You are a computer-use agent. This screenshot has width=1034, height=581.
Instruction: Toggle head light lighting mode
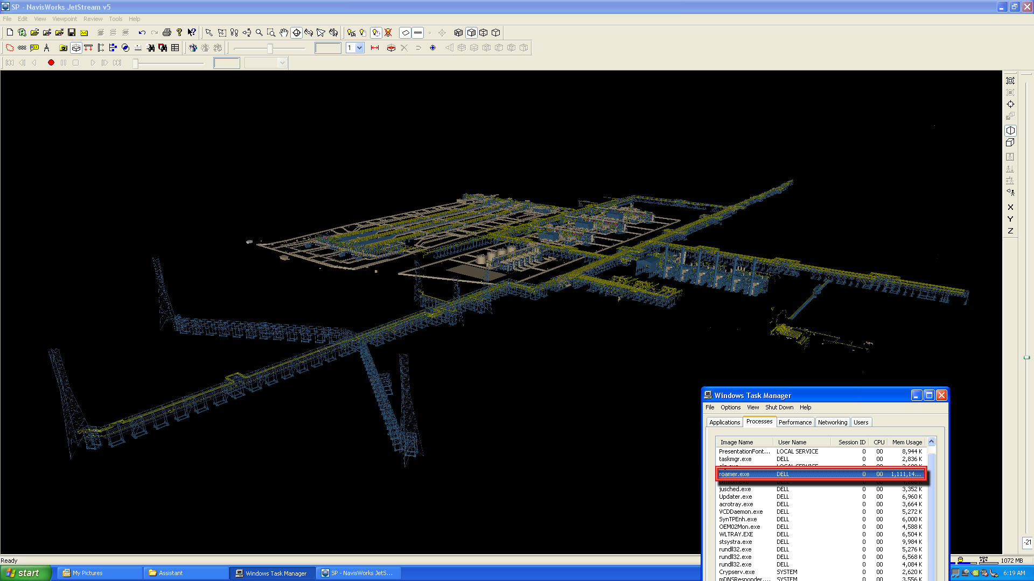coord(376,33)
